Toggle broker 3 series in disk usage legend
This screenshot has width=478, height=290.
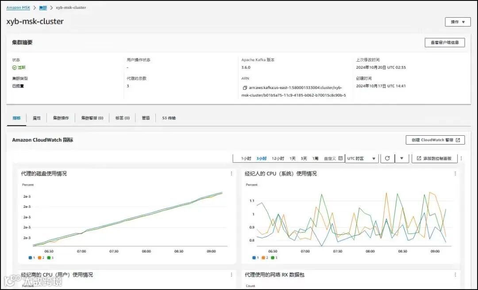pos(50,258)
